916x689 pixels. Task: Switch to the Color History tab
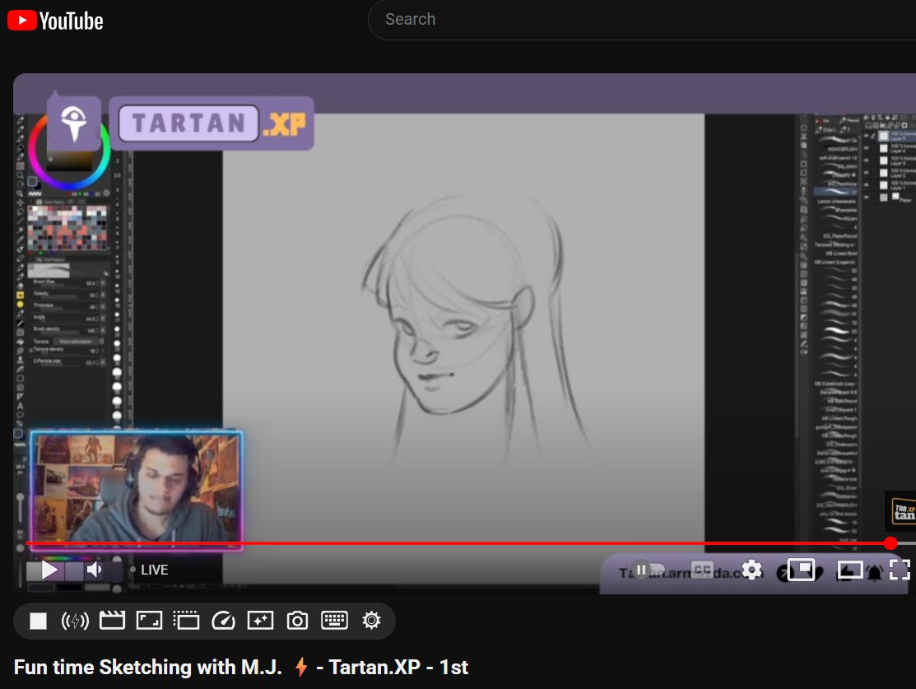tap(50, 202)
